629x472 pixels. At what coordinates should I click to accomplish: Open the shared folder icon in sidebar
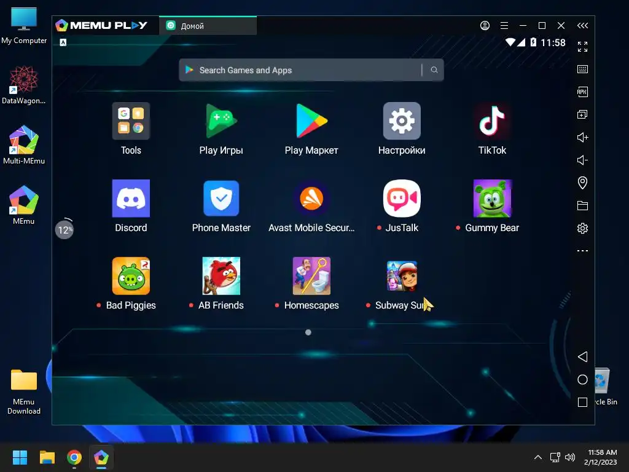[582, 205]
